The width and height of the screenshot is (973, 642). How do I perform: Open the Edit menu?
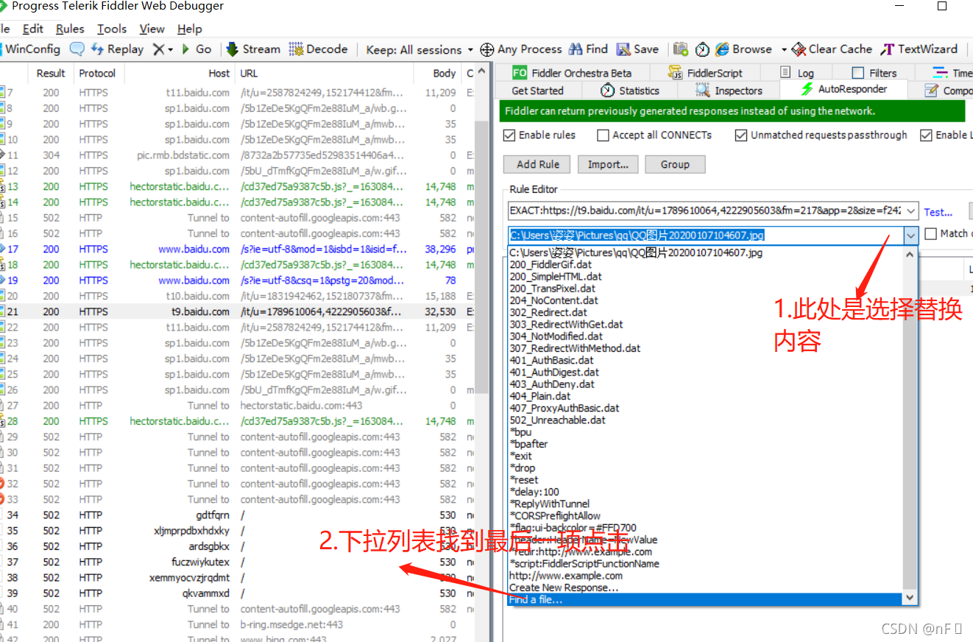click(x=33, y=29)
